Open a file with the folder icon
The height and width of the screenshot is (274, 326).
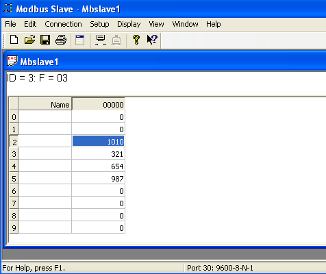tap(29, 40)
